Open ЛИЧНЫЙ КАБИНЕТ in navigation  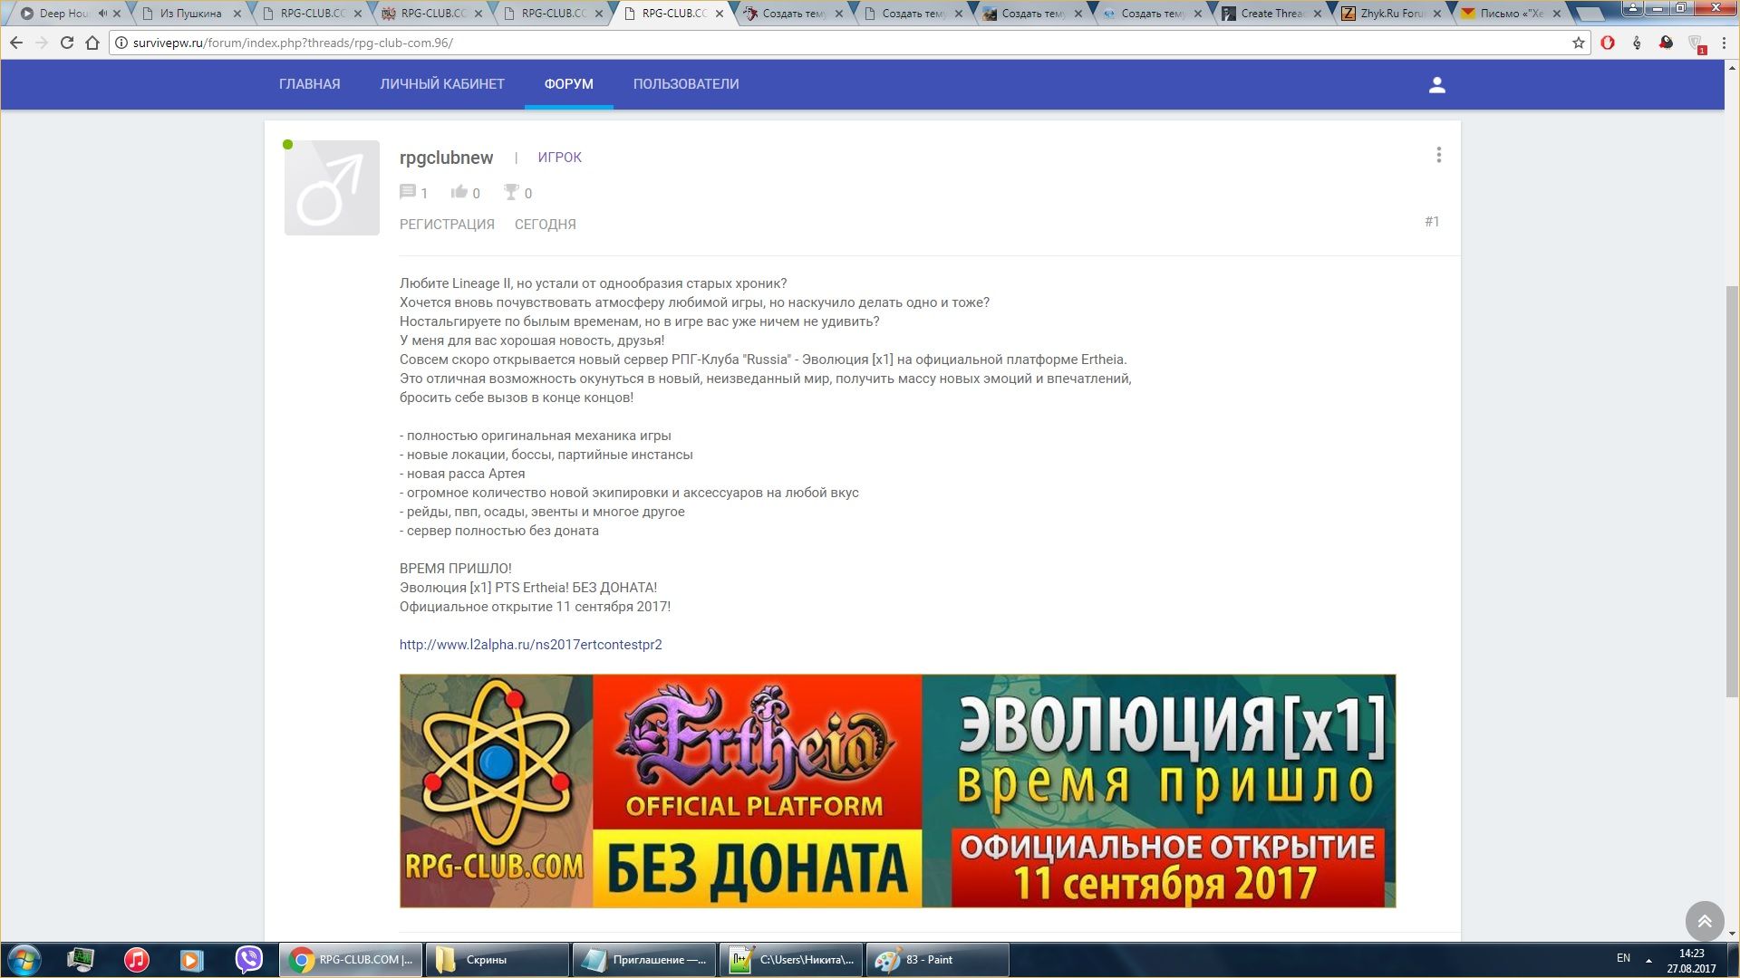click(x=442, y=84)
